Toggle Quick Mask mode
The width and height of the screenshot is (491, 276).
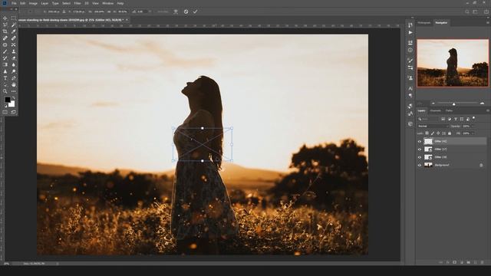5,112
